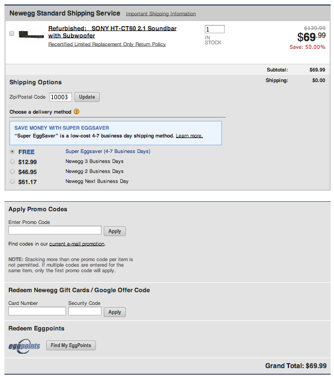Click Find My EggPoints button
The width and height of the screenshot is (334, 377).
click(x=71, y=345)
